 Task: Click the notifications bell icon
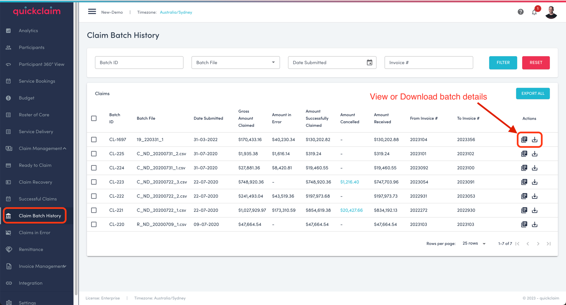tap(534, 12)
